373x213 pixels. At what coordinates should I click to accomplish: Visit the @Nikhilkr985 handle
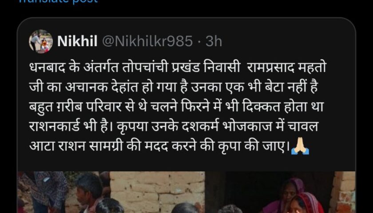(147, 41)
